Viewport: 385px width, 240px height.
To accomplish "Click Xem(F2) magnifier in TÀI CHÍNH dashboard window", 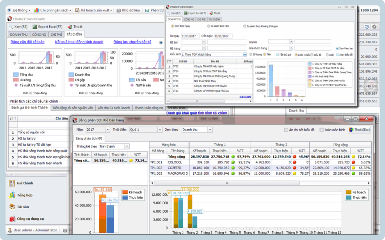I will coord(11,27).
